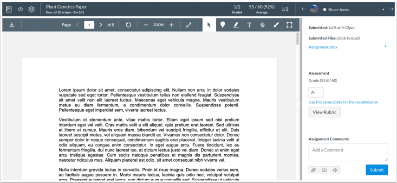Activate the strikethrough annotation tool
The image size is (397, 183).
tap(263, 25)
